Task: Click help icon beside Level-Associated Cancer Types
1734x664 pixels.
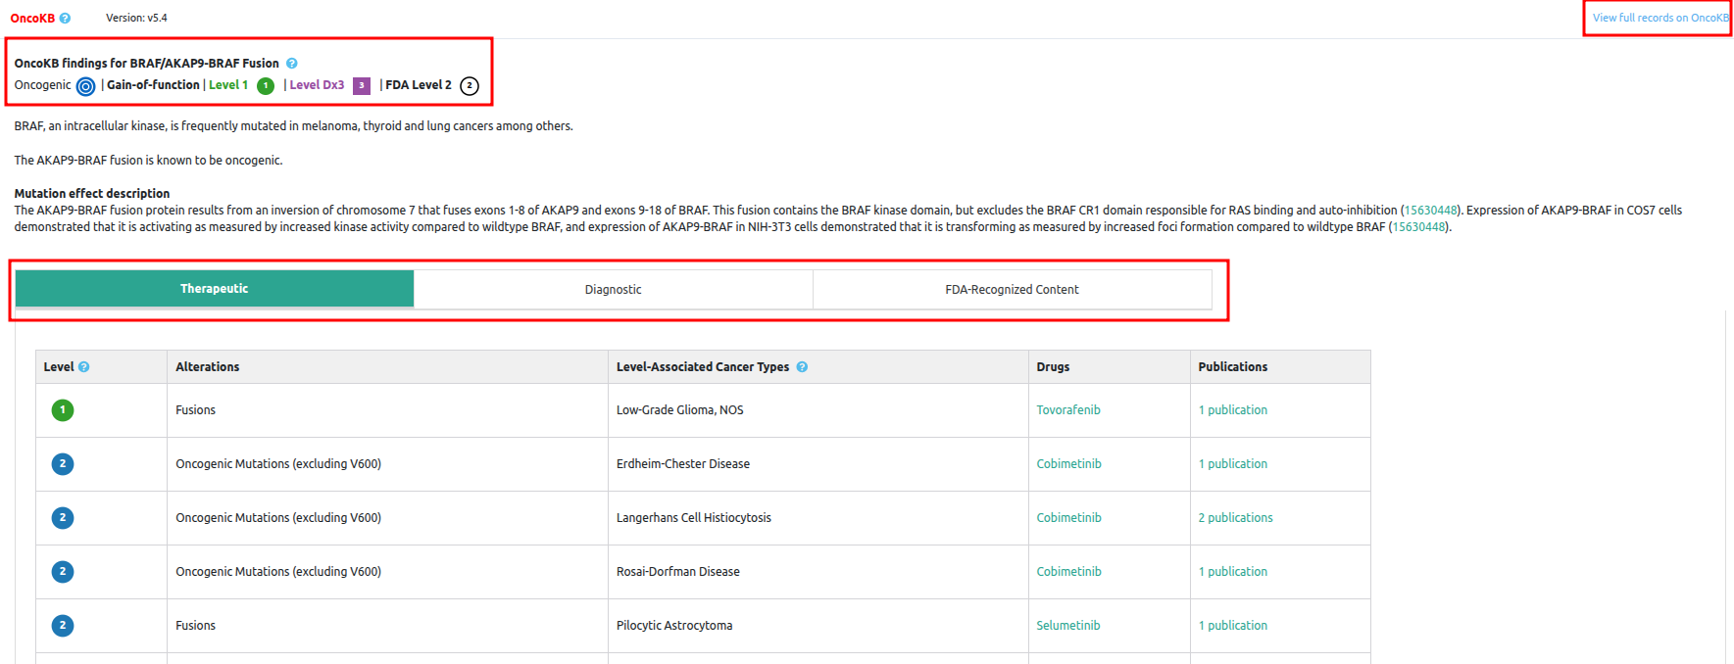Action: click(x=802, y=367)
